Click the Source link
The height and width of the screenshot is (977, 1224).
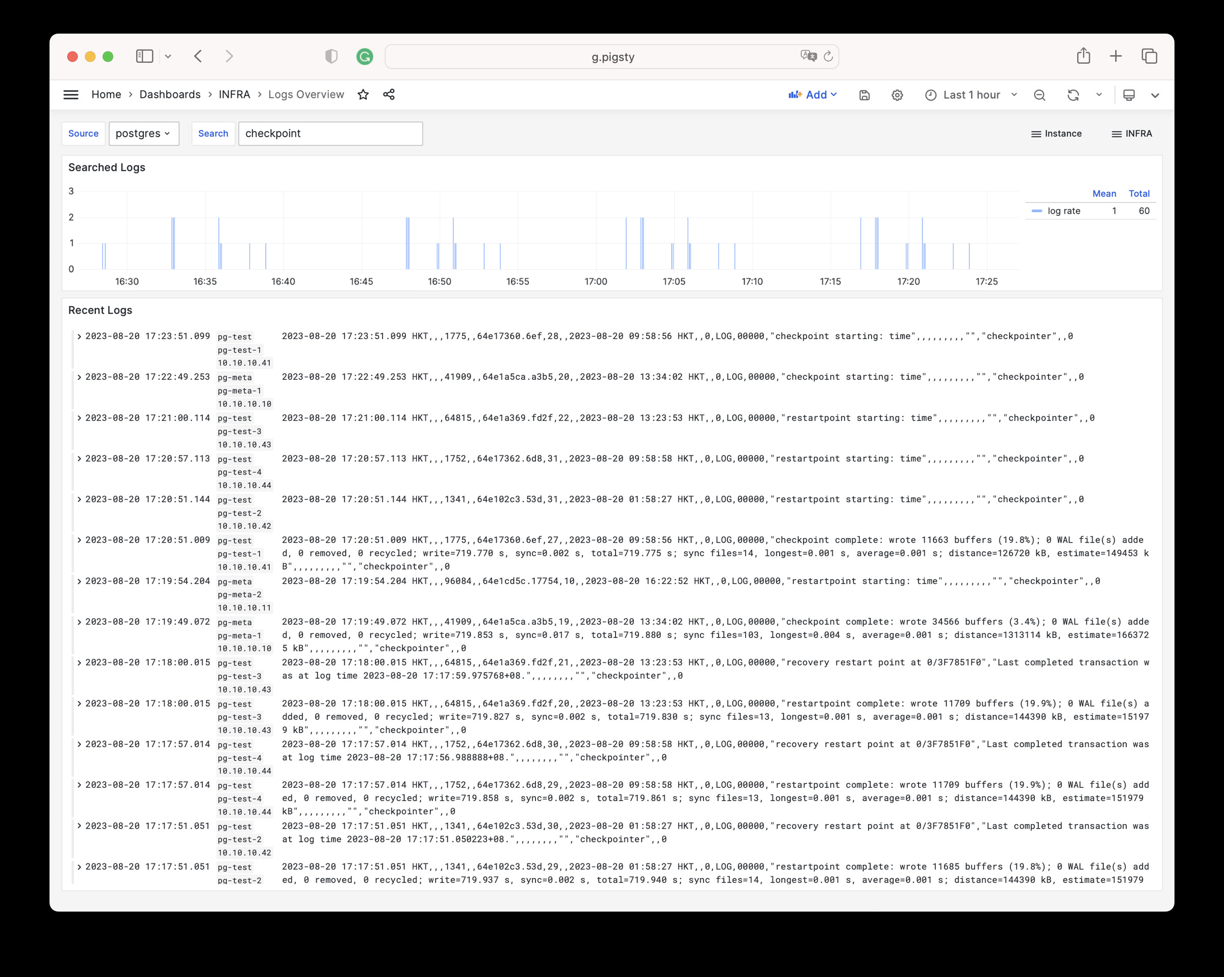83,134
